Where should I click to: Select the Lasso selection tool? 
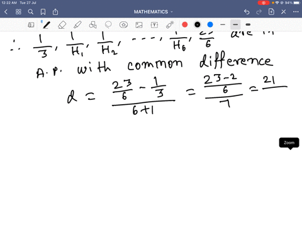108,25
